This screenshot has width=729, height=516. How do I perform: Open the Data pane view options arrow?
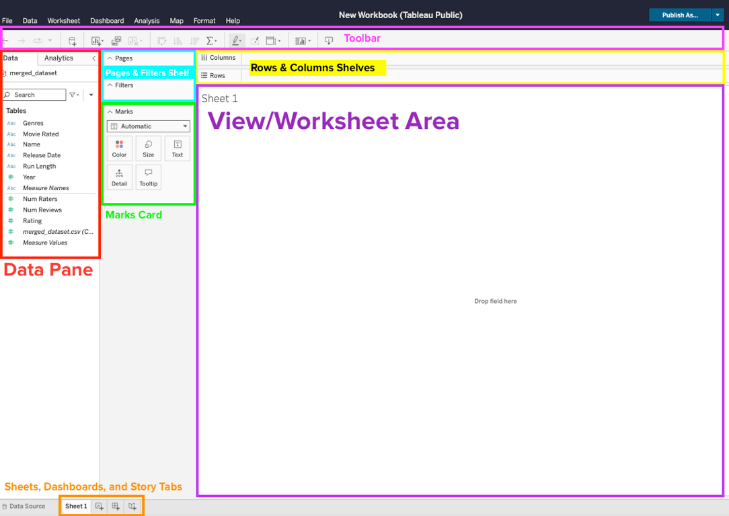[91, 95]
